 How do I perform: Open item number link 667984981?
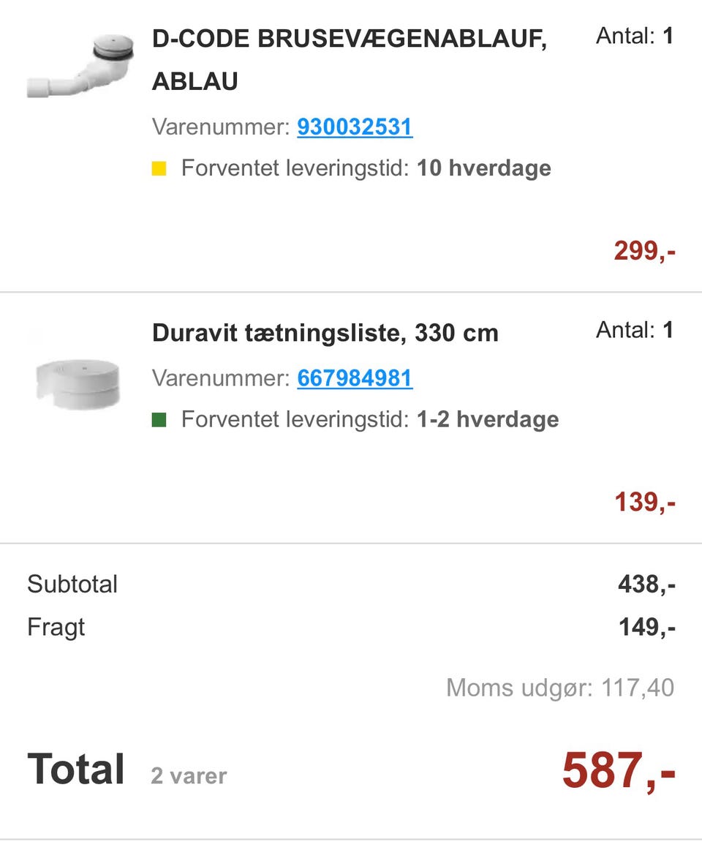(x=355, y=378)
